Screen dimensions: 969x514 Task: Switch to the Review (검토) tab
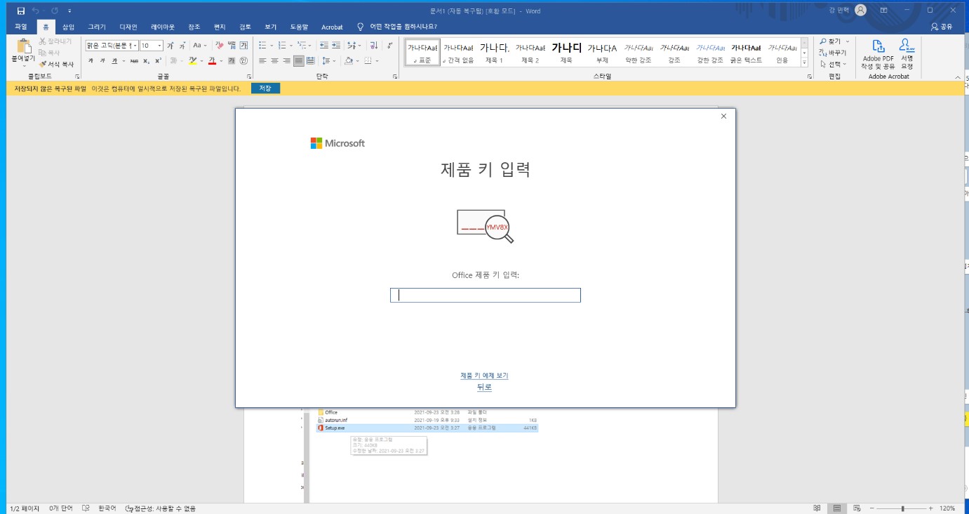coord(245,27)
